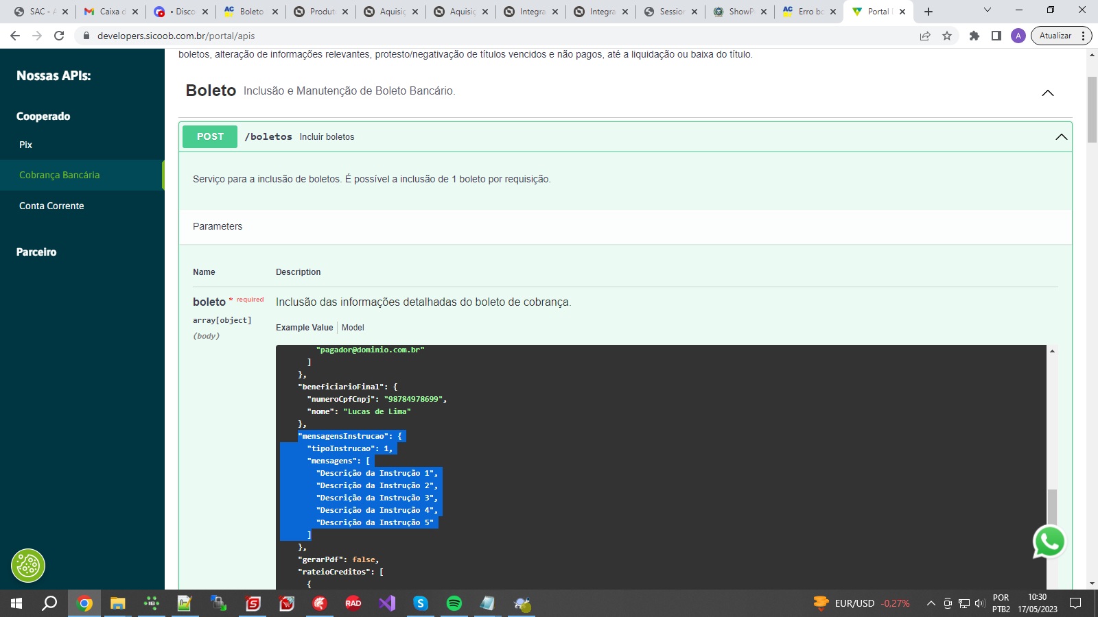The width and height of the screenshot is (1098, 617).
Task: Click the "Descrição da Instrução 3" line
Action: (377, 498)
